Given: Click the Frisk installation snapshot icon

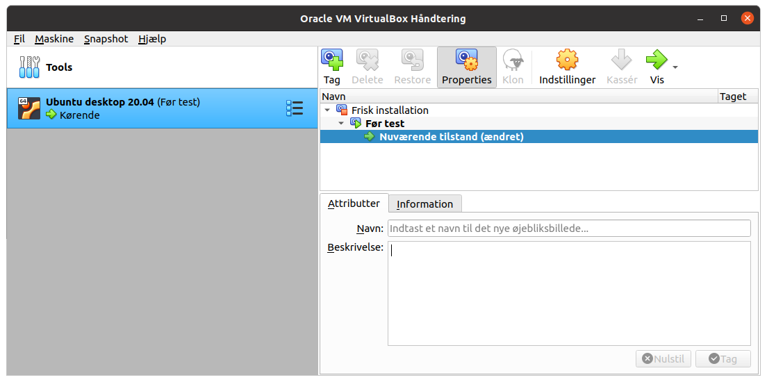Looking at the screenshot, I should click(341, 110).
